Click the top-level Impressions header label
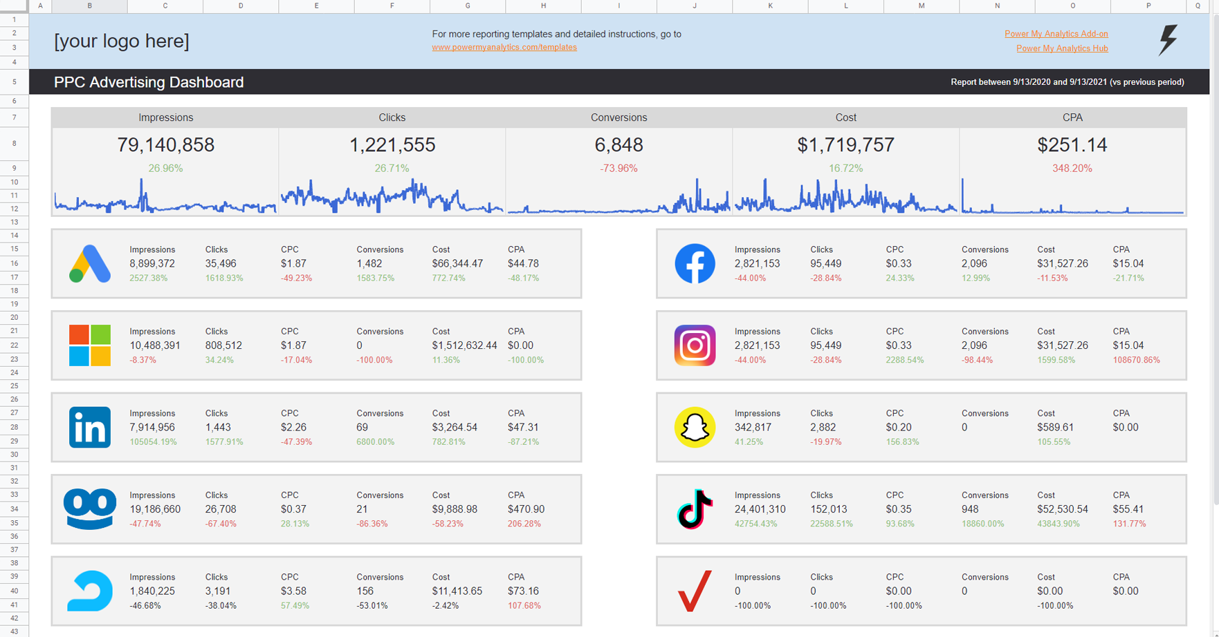1219x637 pixels. (165, 118)
